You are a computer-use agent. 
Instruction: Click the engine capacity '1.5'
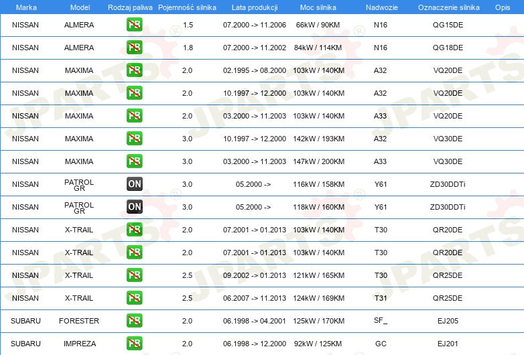coord(188,25)
